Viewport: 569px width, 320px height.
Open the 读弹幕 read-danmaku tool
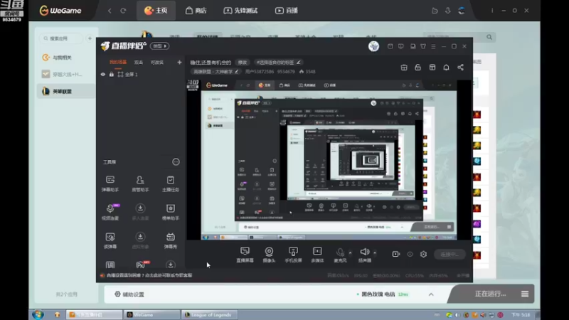tap(110, 240)
